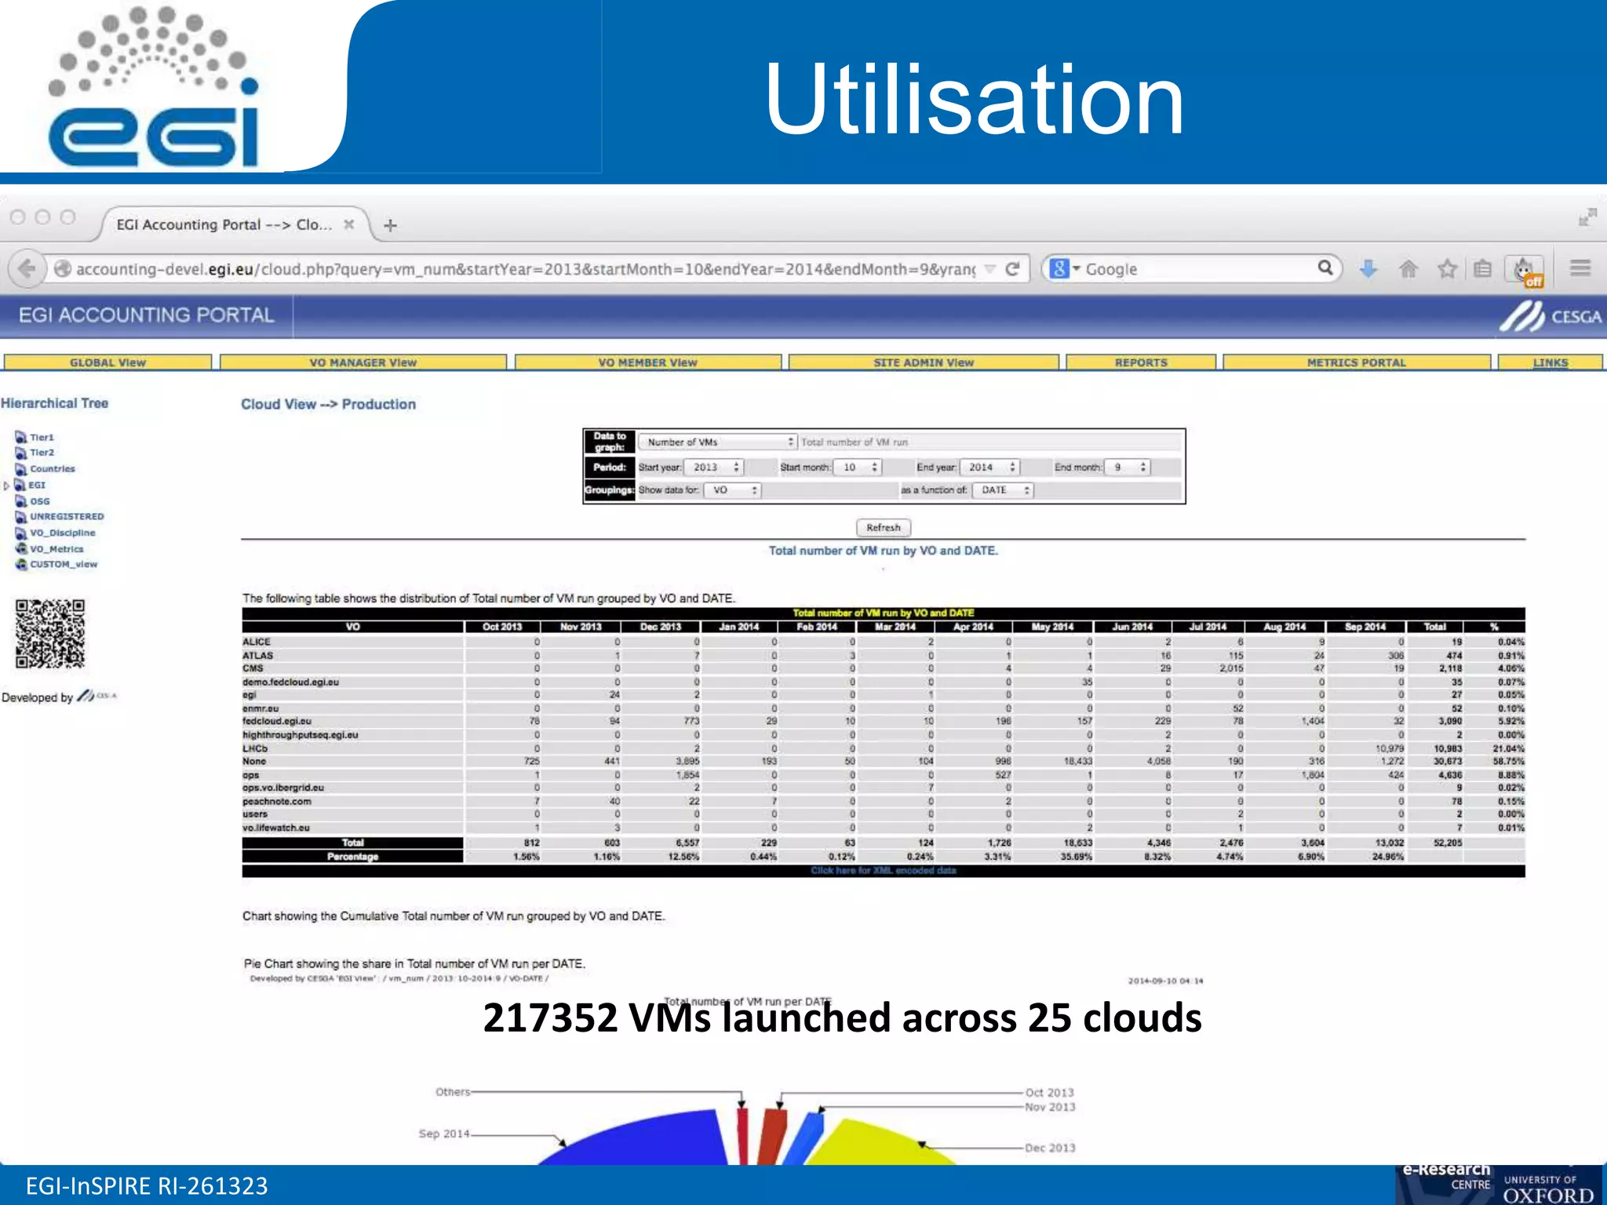Click in the address bar URL
The image size is (1607, 1205).
[525, 269]
